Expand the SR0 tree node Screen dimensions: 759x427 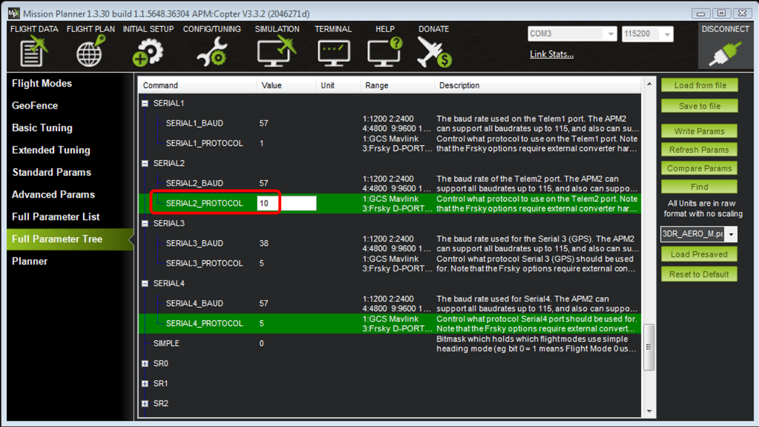(145, 364)
